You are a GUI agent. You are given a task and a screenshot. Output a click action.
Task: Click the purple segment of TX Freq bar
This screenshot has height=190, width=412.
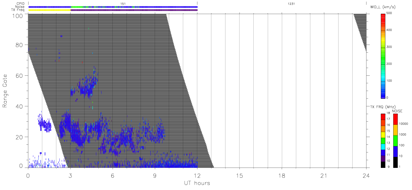click(x=134, y=10)
